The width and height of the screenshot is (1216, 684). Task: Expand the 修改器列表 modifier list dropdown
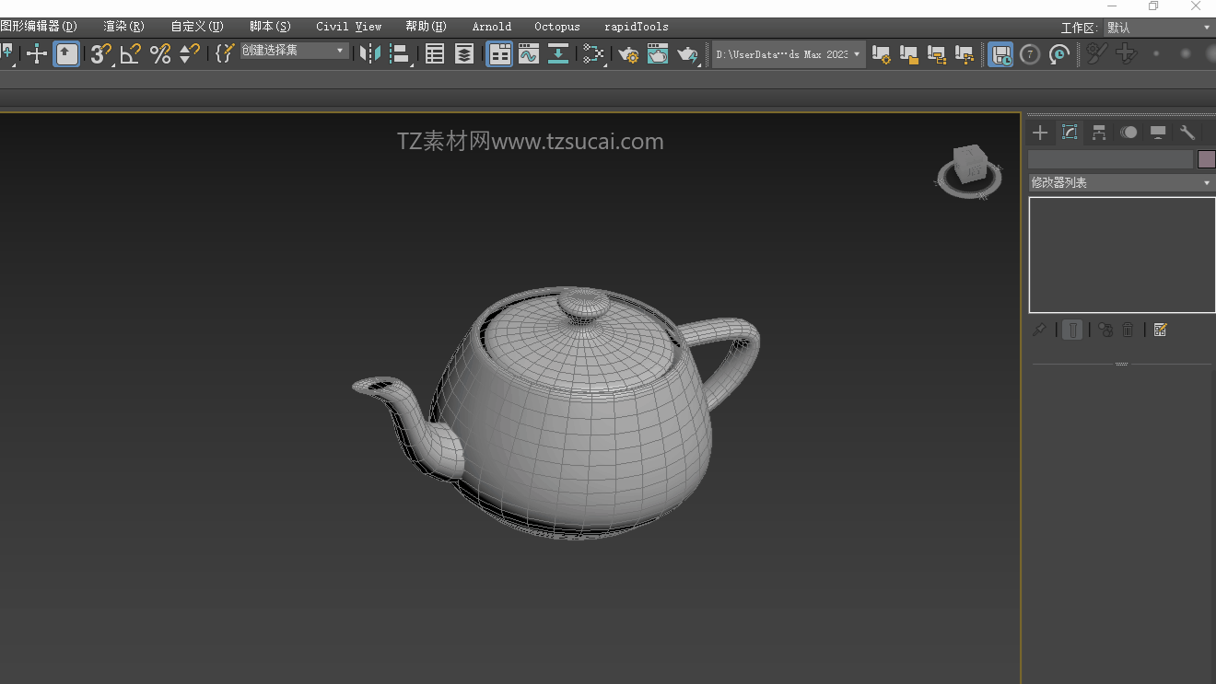[1121, 182]
